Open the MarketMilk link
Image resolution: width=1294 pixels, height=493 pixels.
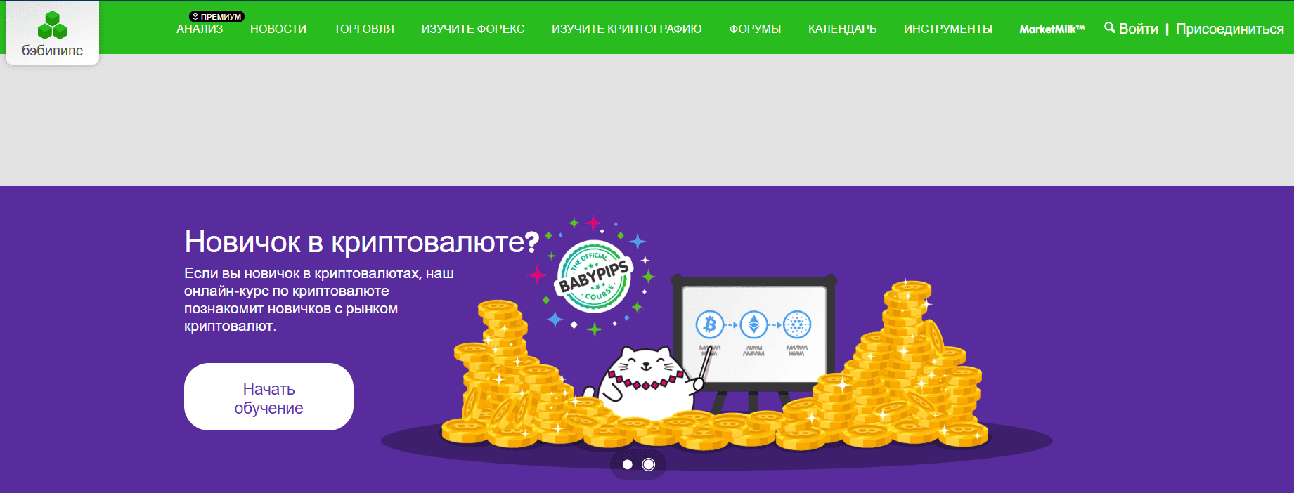click(x=1052, y=29)
